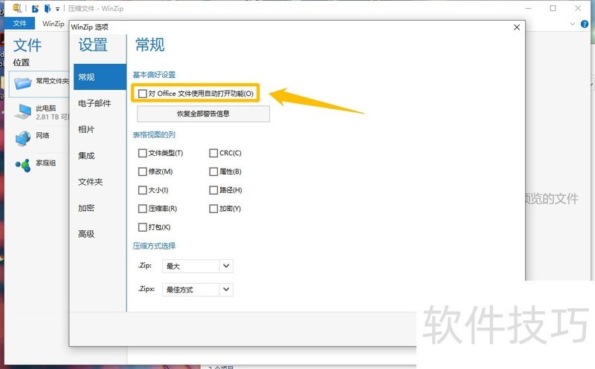Check the 打包(K) column checkbox
Viewport: 595px width, 369px height.
pyautogui.click(x=142, y=227)
